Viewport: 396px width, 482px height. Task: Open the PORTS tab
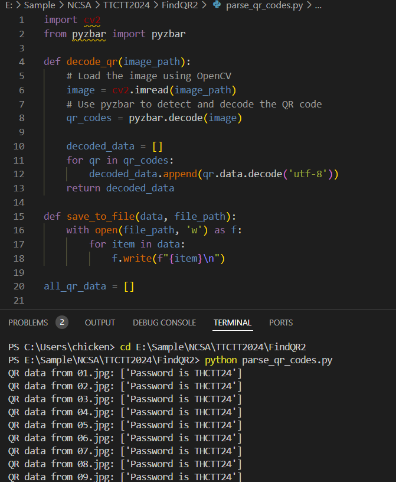[281, 323]
